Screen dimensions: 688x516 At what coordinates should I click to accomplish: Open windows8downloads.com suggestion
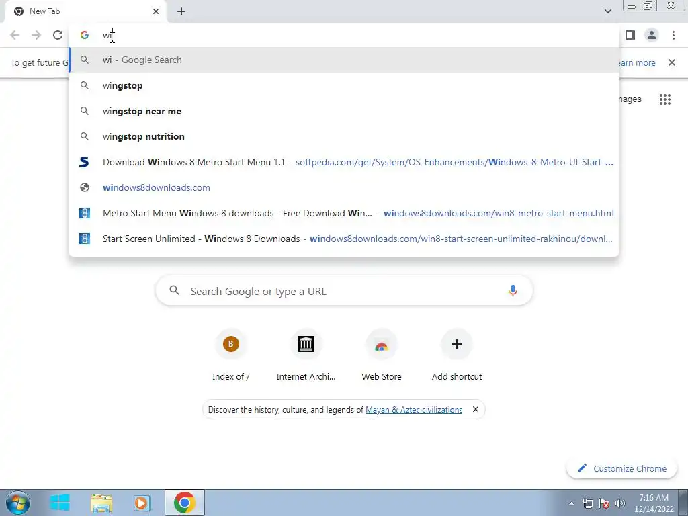344,187
